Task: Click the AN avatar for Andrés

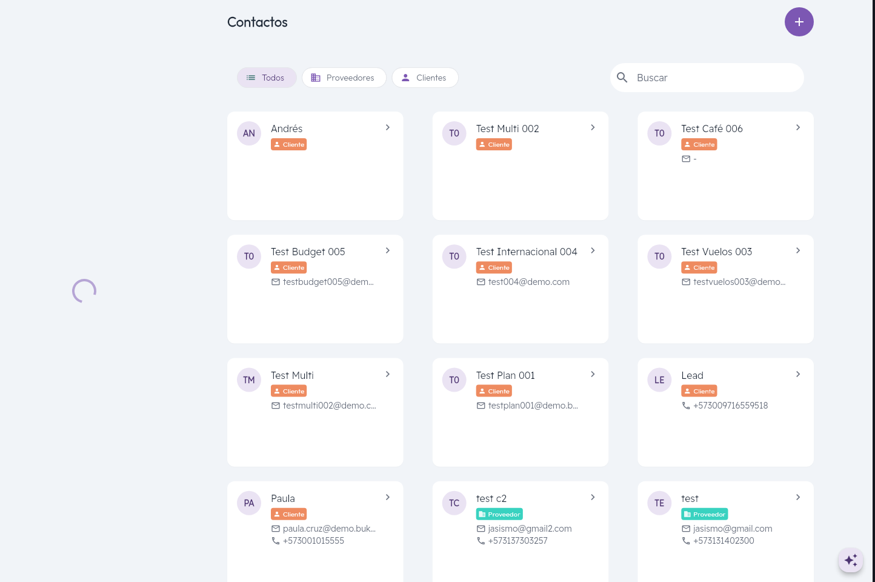Action: 249,133
